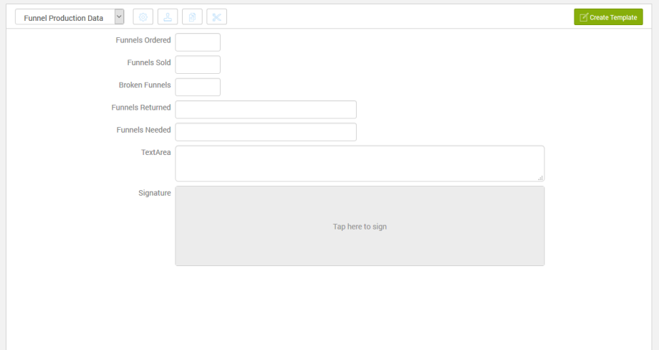Click the Funnels Sold label

point(149,62)
